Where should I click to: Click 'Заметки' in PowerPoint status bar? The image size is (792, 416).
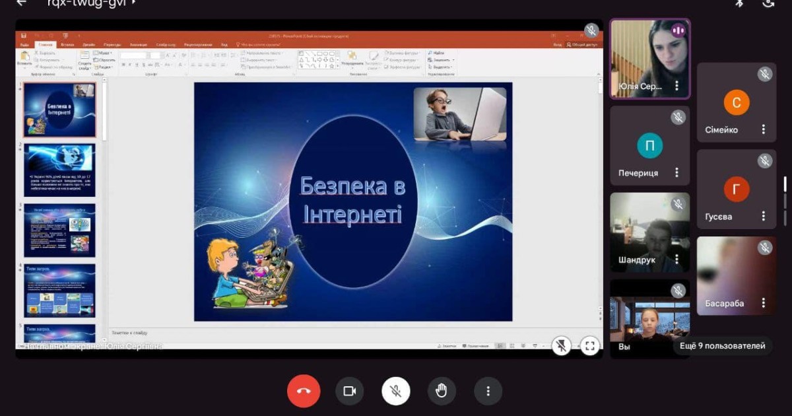[447, 345]
